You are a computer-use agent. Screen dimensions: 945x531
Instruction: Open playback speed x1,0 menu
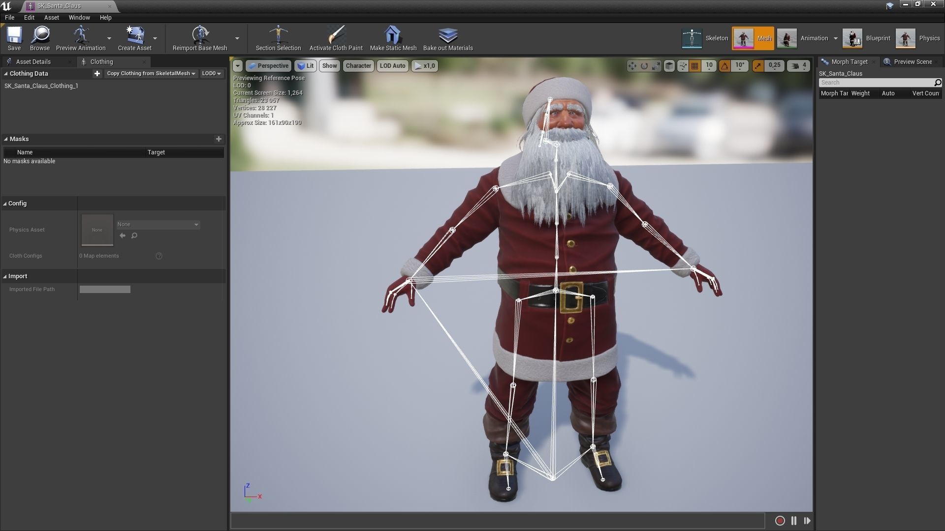(424, 66)
